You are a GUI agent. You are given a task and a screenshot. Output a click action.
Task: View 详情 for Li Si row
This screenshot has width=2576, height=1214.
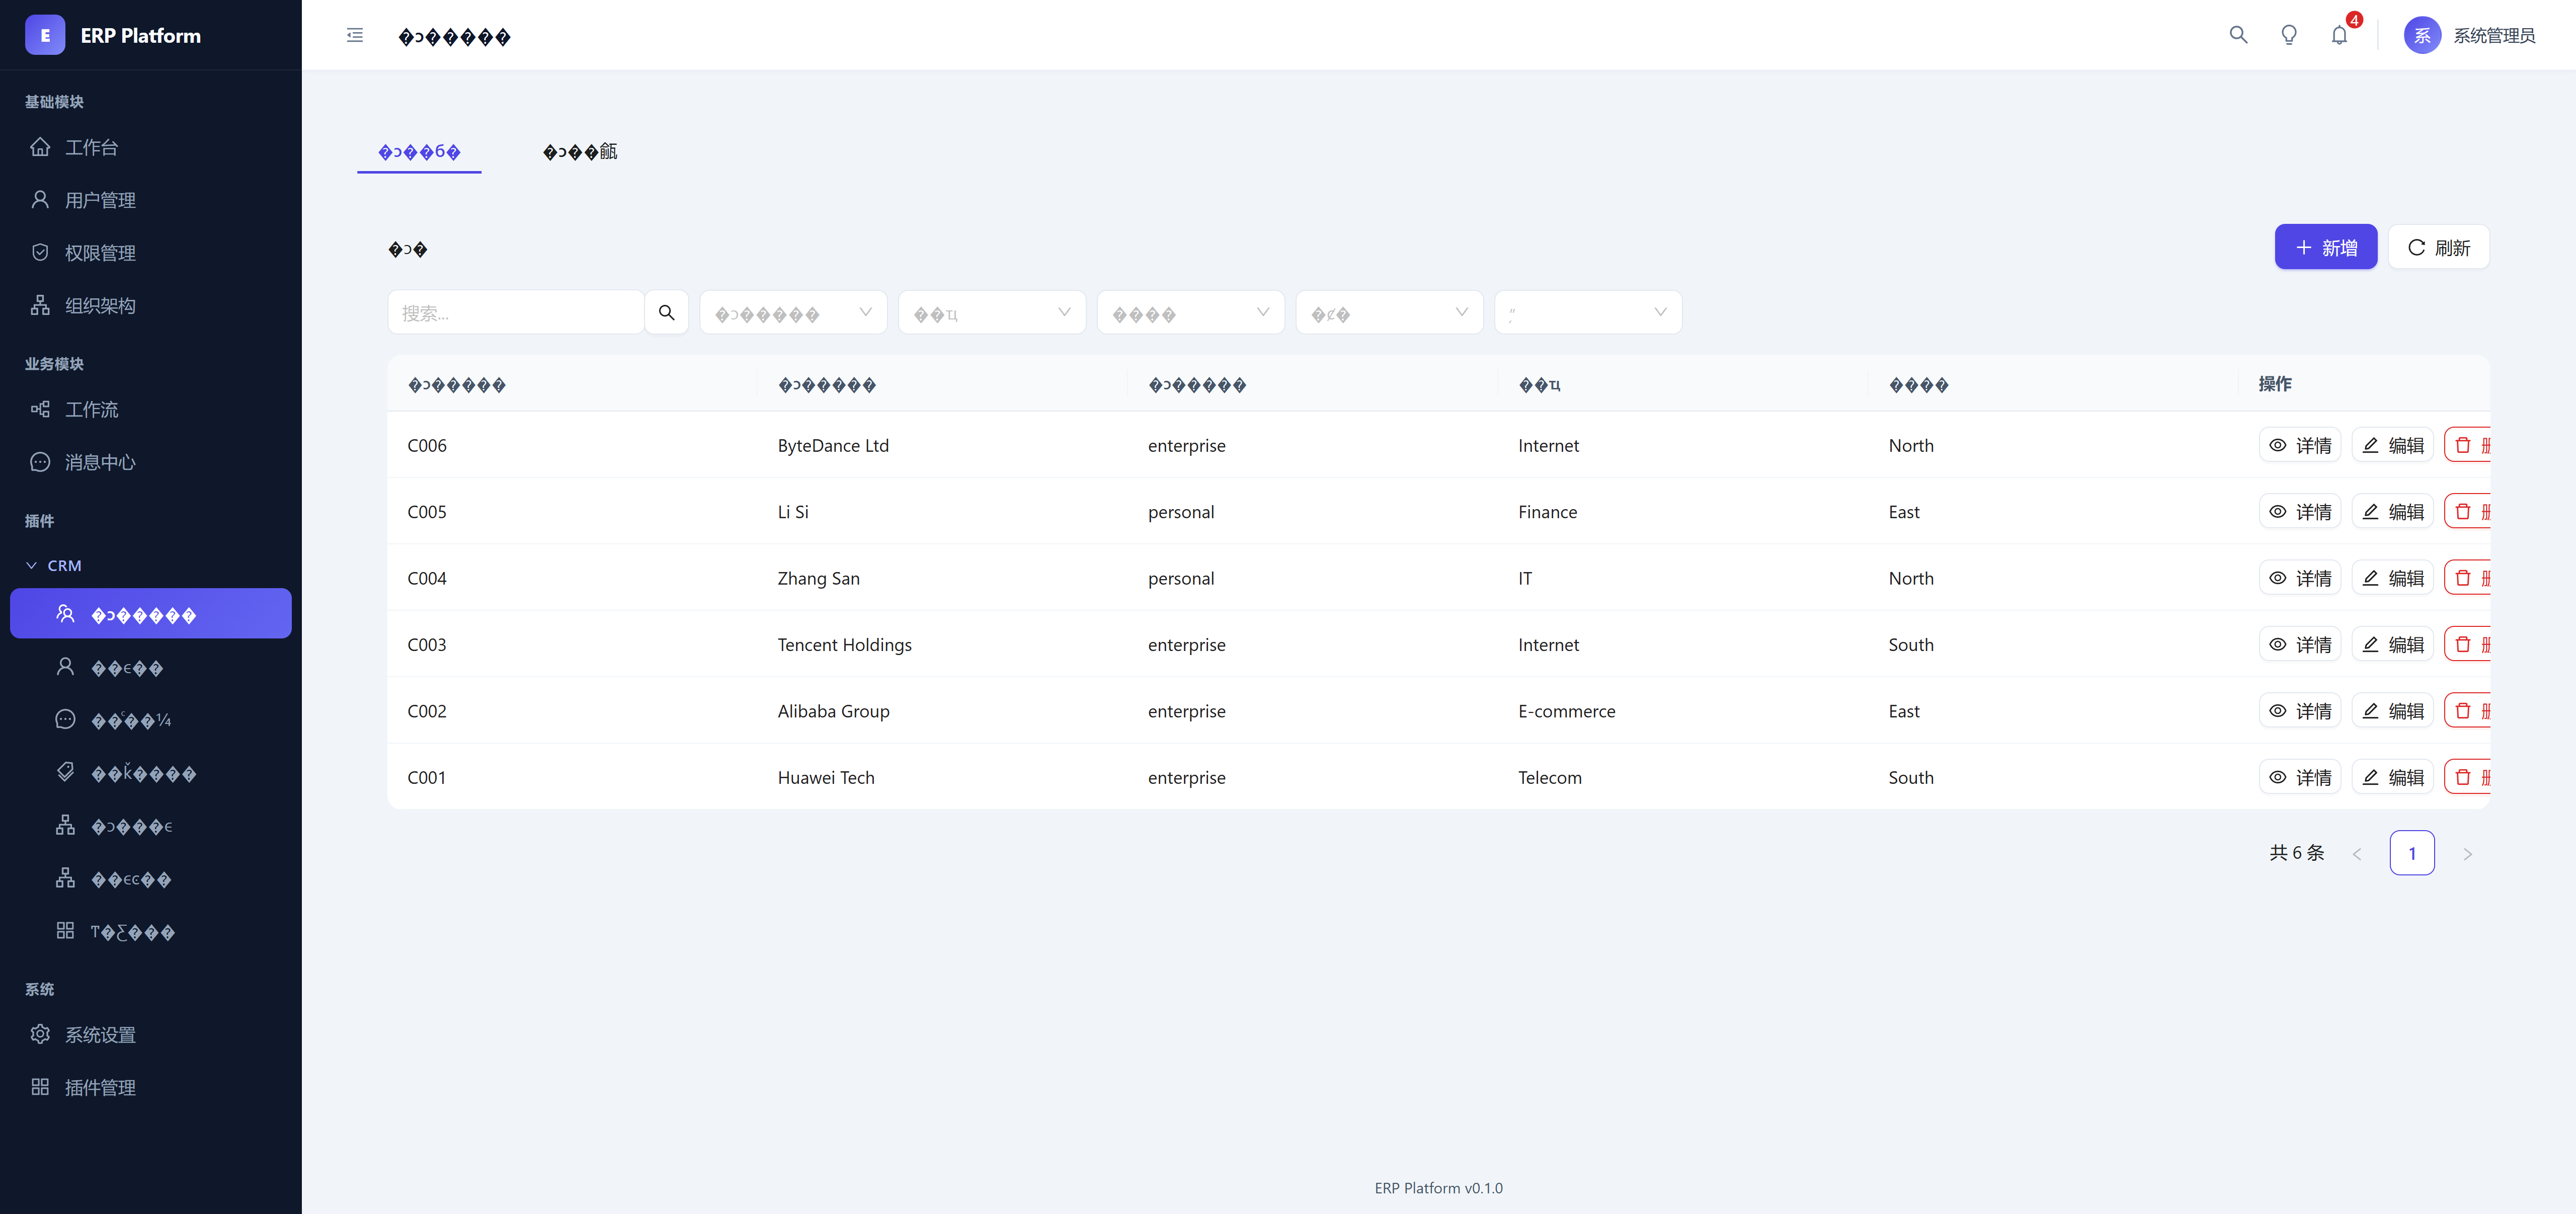click(2299, 512)
